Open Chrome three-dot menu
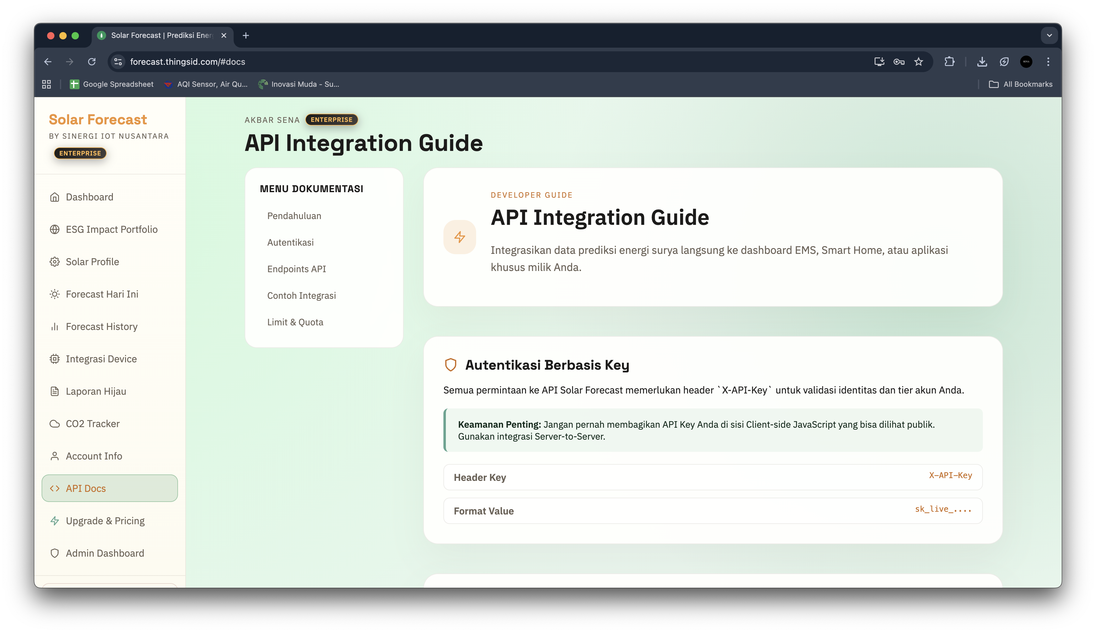The image size is (1096, 633). pyautogui.click(x=1048, y=62)
